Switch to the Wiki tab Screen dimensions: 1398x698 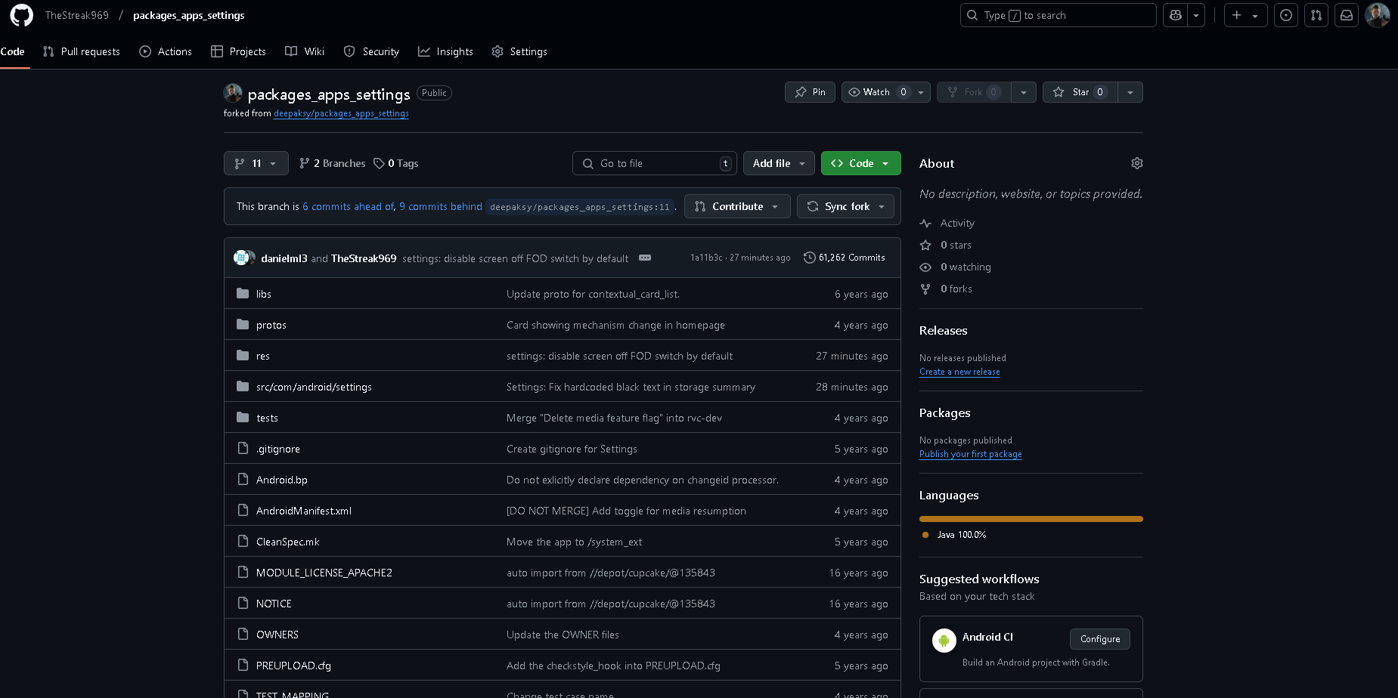pos(305,51)
